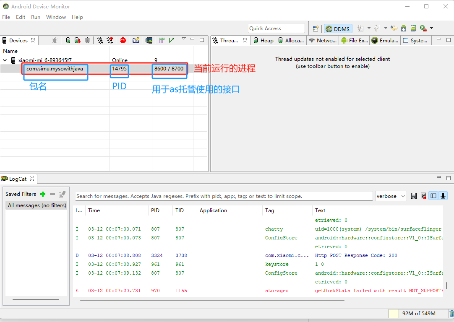Open the Help menu
The width and height of the screenshot is (454, 322).
click(x=77, y=17)
